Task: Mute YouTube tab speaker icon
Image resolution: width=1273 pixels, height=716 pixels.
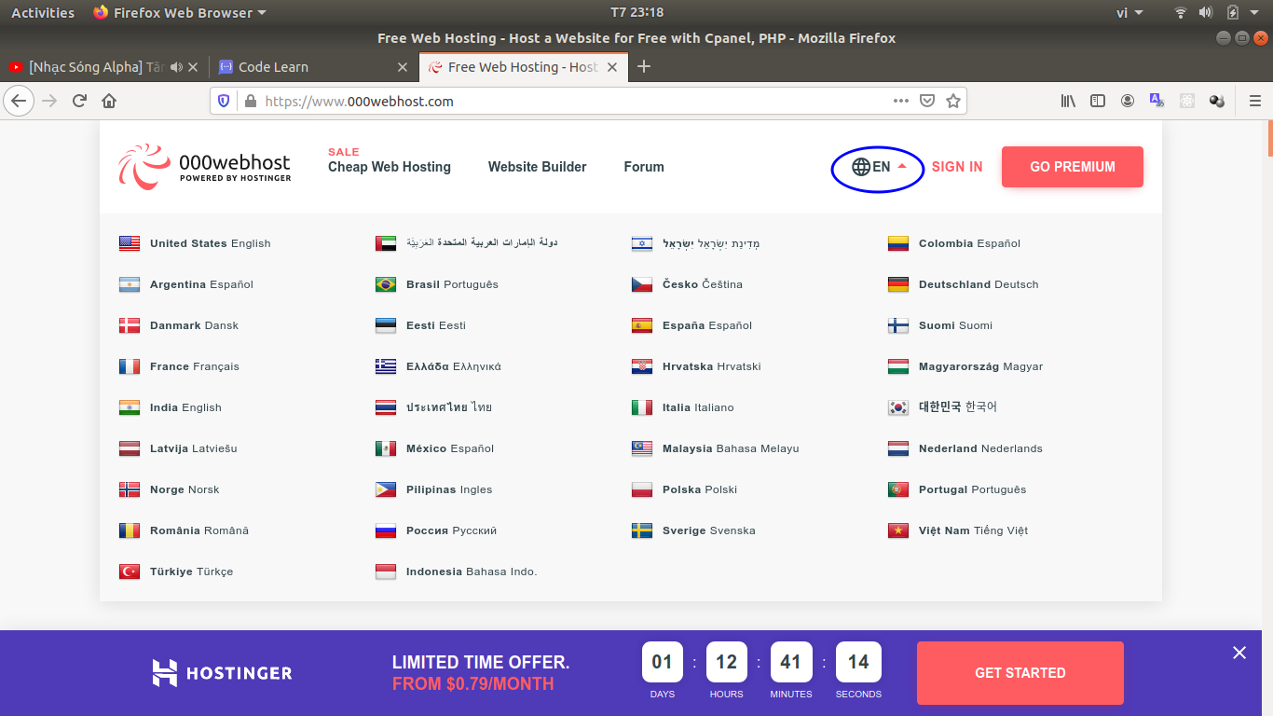Action: tap(176, 67)
